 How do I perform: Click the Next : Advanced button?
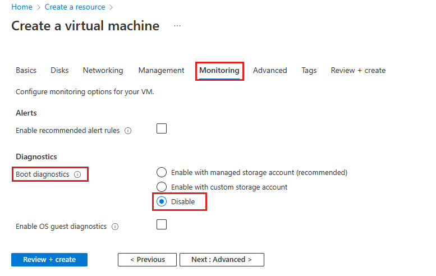click(x=221, y=260)
